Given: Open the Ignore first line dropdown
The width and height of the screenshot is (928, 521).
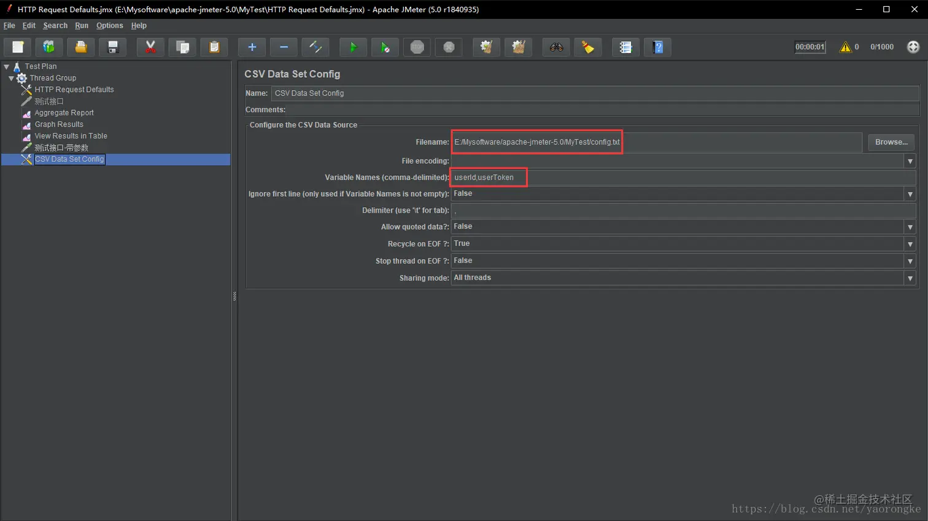Looking at the screenshot, I should click(x=910, y=194).
